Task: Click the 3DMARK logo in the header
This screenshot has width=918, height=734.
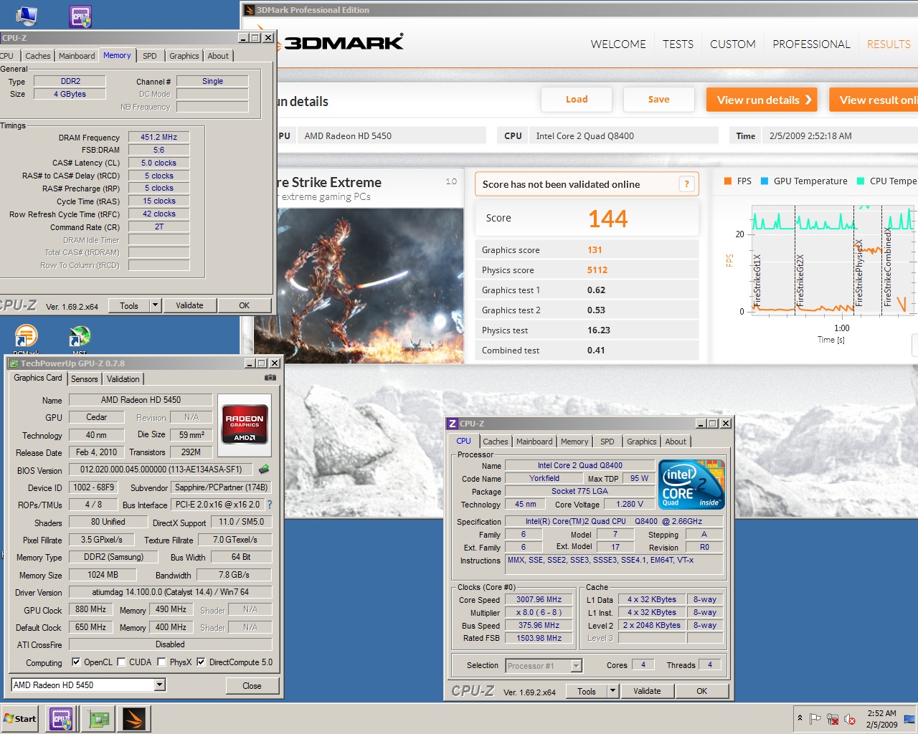Action: tap(344, 42)
